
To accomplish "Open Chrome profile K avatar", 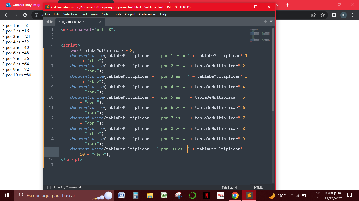I will (343, 15).
